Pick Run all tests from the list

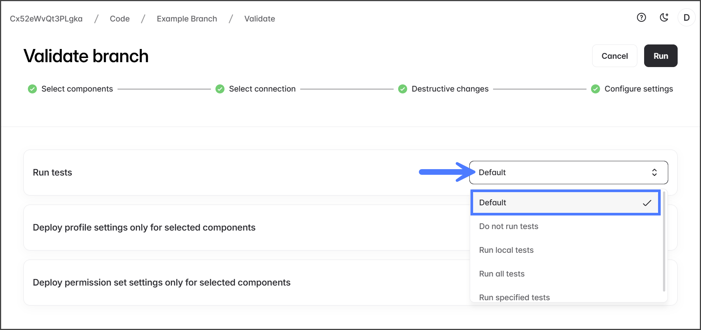click(x=502, y=274)
